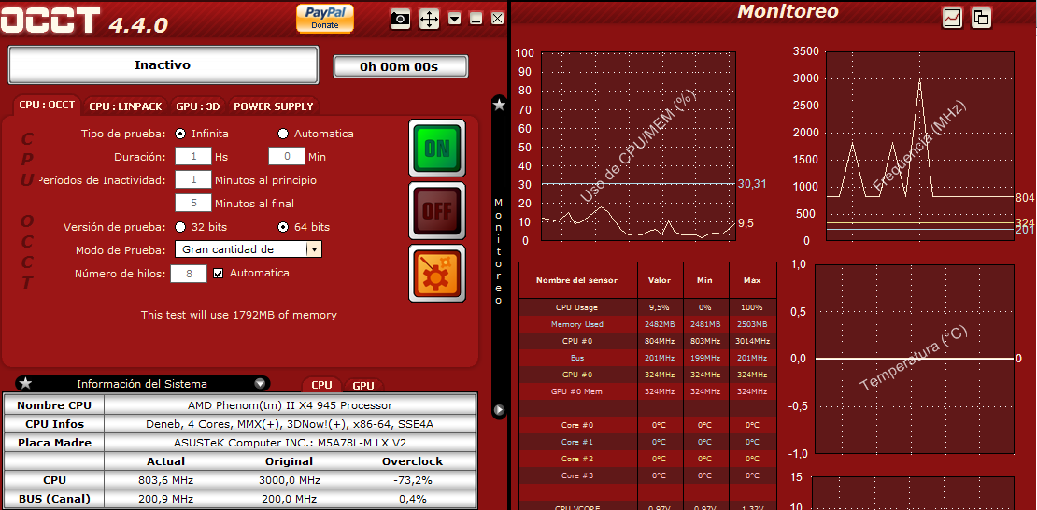Image resolution: width=1037 pixels, height=510 pixels.
Task: Click the Valor column header
Action: (660, 280)
